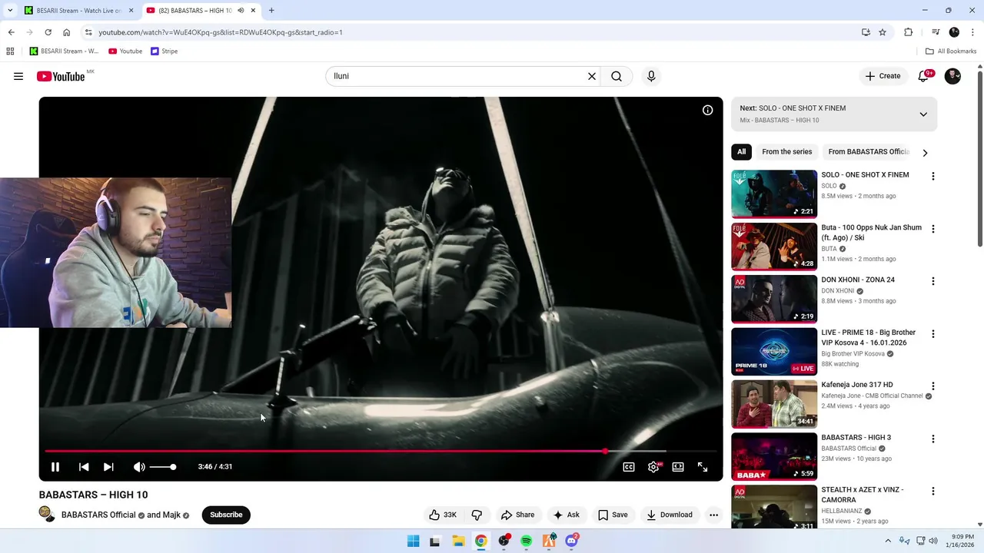Open the browser media controls icon
This screenshot has width=984, height=553.
[x=936, y=32]
